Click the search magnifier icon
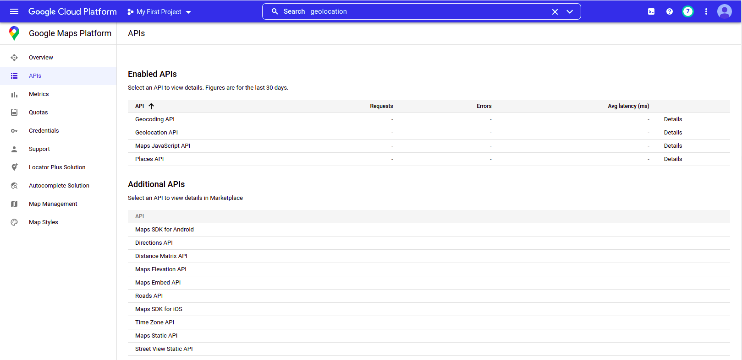742x360 pixels. pos(275,11)
